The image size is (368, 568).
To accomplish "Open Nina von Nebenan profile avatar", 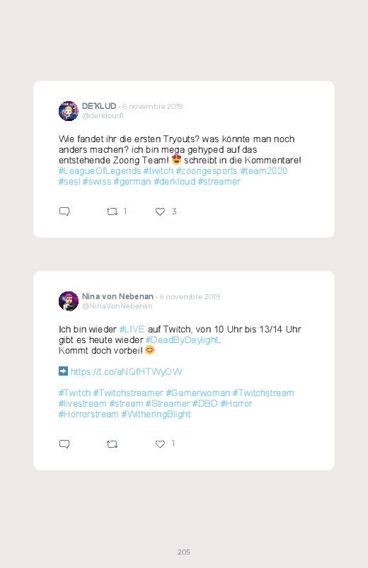I will click(x=69, y=301).
